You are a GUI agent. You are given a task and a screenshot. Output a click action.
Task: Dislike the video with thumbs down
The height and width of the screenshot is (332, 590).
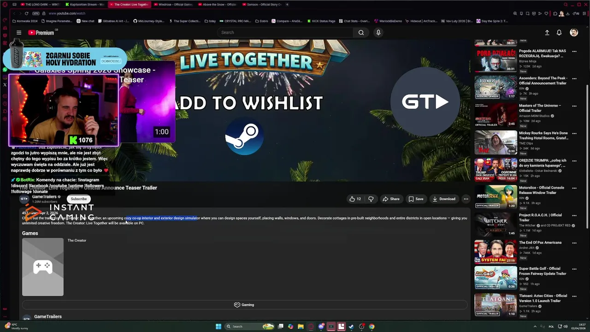tap(371, 199)
